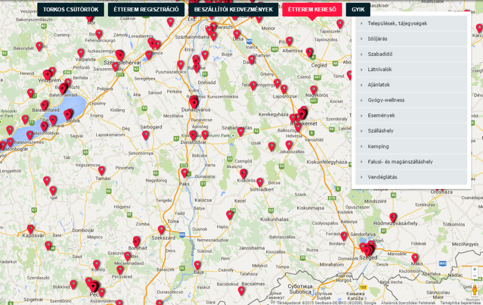
Task: Go to Étterem Regisztráció page
Action: pyautogui.click(x=146, y=9)
